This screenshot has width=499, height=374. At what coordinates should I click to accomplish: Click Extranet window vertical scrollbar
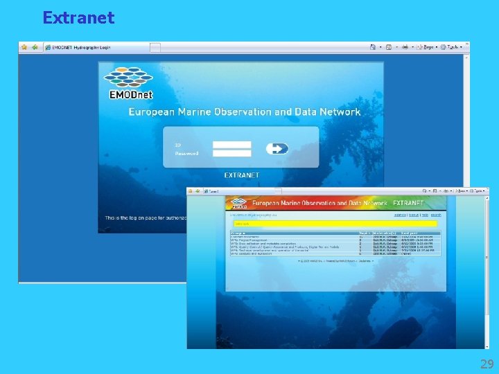coord(487,272)
